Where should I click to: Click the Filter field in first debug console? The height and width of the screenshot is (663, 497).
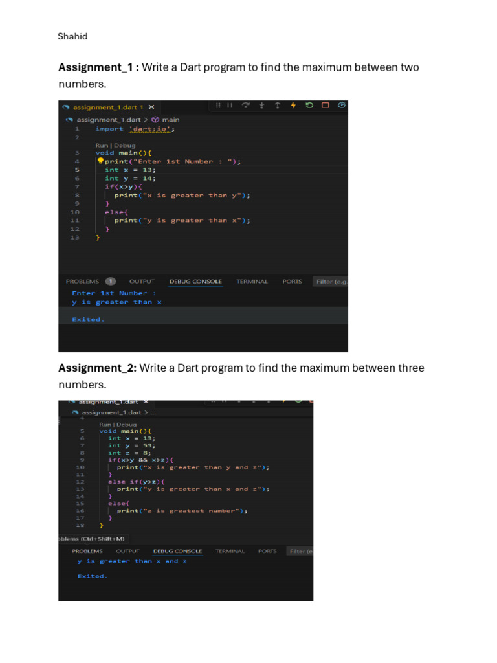[331, 282]
